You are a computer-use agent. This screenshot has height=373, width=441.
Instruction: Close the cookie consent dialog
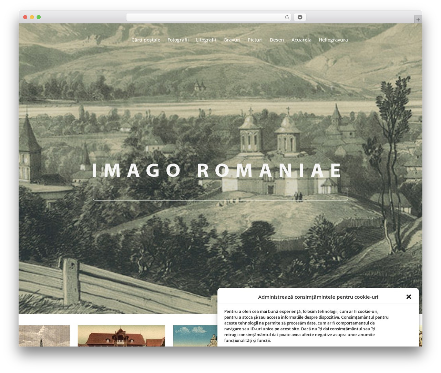pos(409,297)
